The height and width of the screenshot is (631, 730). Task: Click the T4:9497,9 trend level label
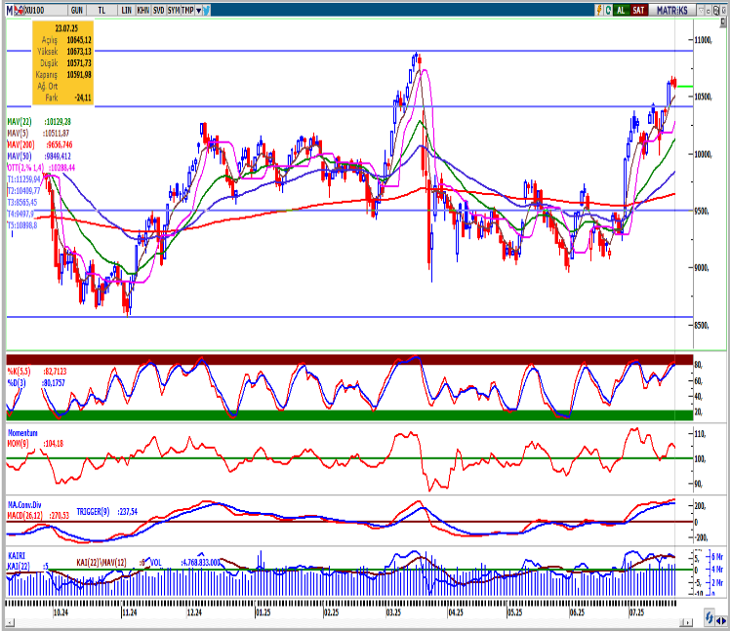click(20, 214)
